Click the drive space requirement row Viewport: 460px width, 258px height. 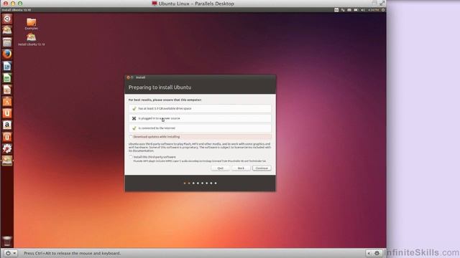tap(200, 108)
